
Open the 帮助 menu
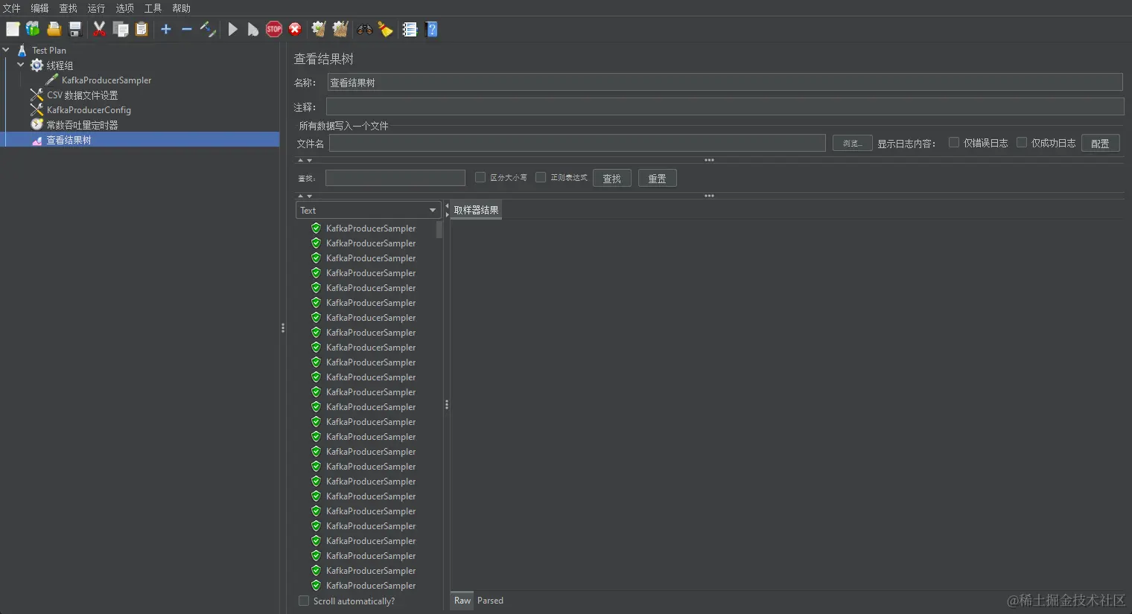182,8
